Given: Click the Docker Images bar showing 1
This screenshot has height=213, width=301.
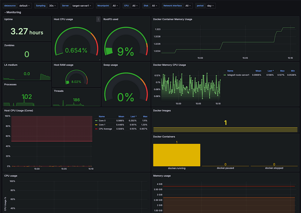Looking at the screenshot, I should (225, 130).
